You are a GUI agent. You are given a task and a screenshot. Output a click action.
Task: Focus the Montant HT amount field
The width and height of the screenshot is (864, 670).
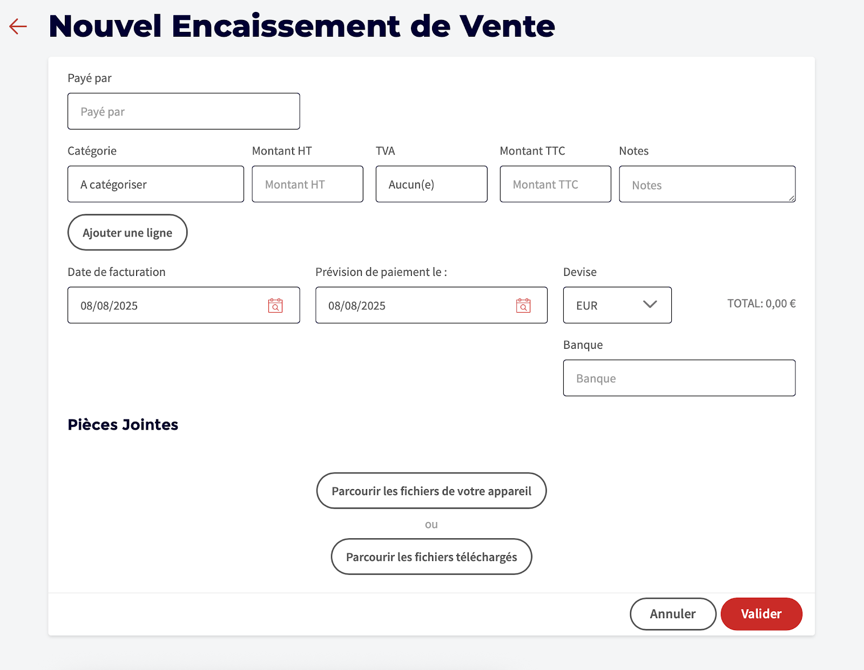tap(307, 184)
